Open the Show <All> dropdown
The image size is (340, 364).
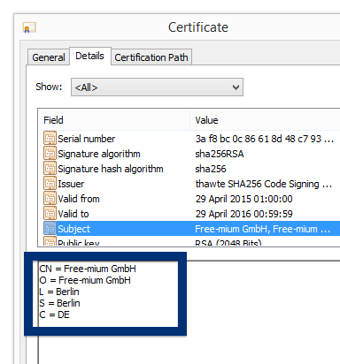coord(157,87)
